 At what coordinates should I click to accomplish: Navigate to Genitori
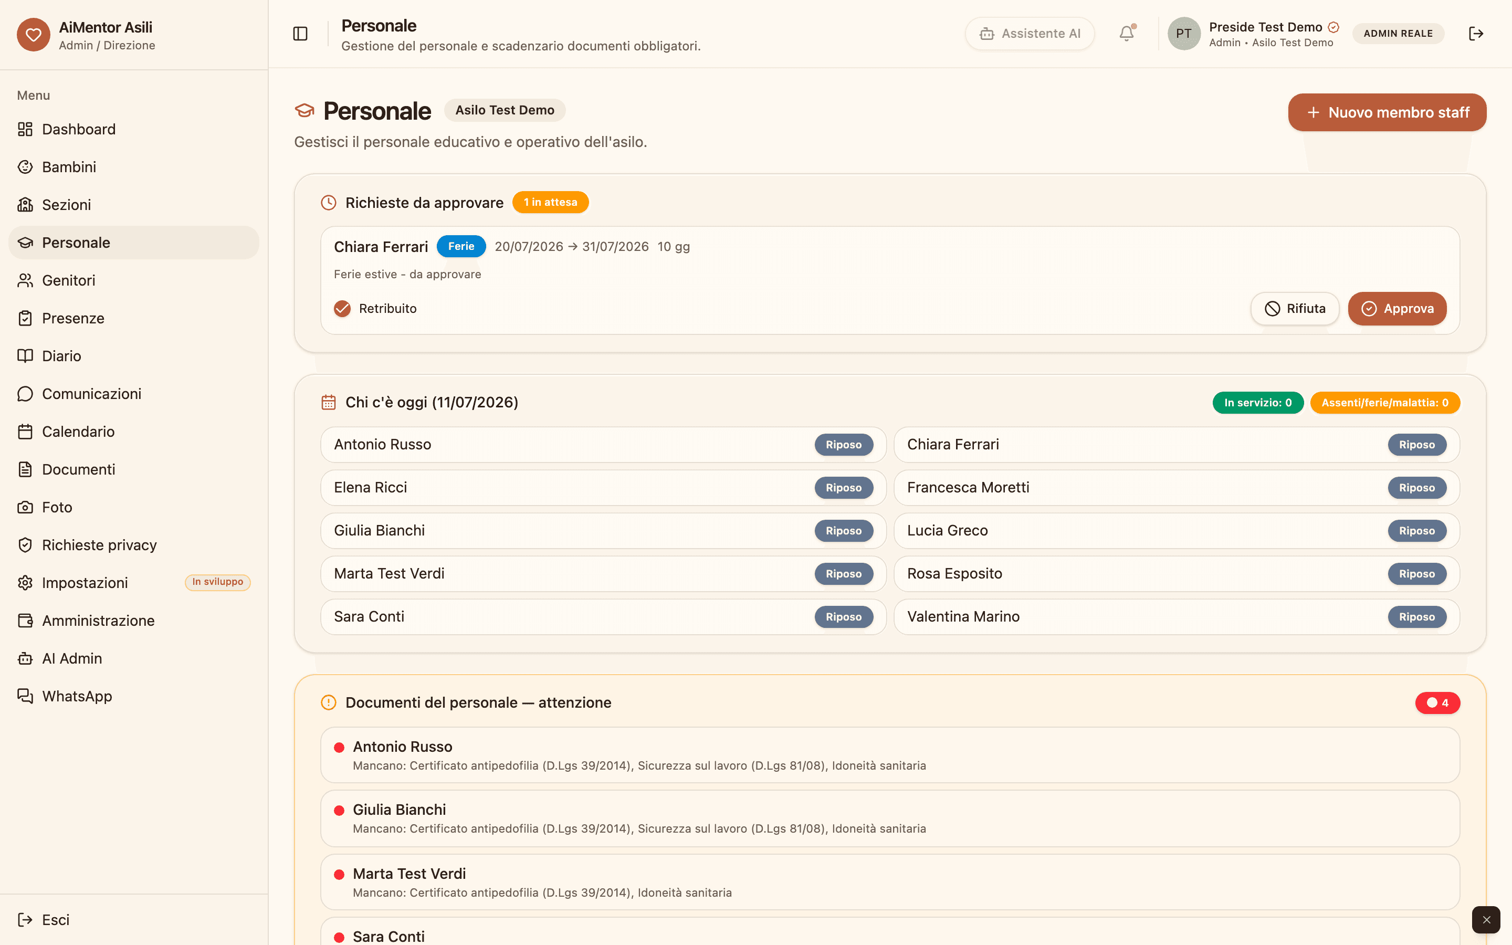pyautogui.click(x=134, y=281)
